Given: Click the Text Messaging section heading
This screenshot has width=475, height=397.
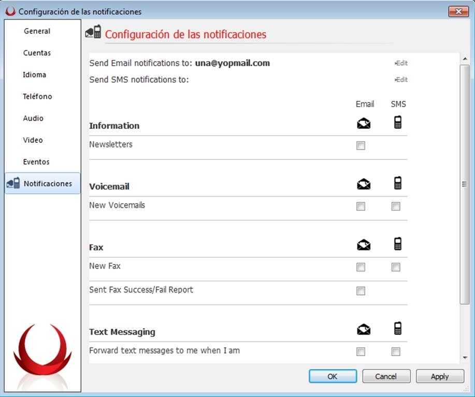Looking at the screenshot, I should tap(122, 332).
